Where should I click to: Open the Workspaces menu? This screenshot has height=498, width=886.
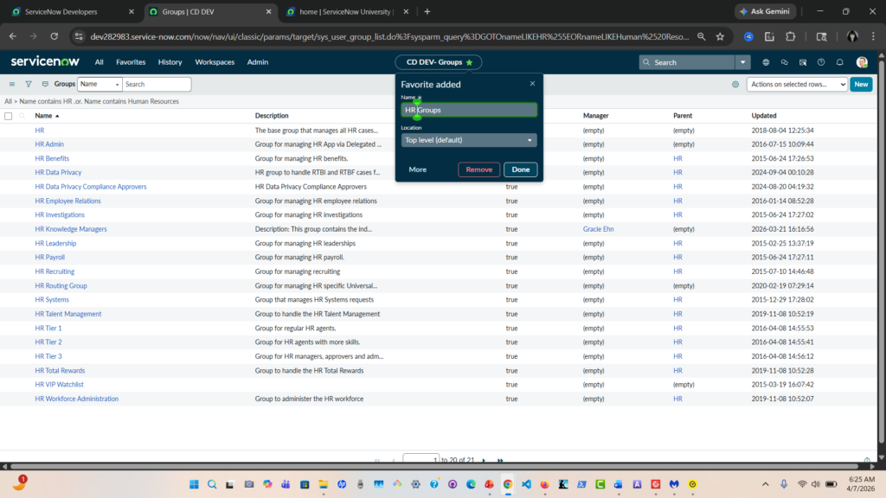(214, 62)
